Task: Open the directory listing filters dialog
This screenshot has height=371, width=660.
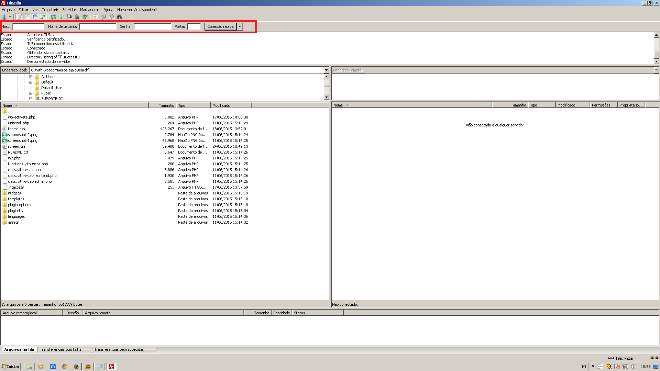Action: pos(96,17)
